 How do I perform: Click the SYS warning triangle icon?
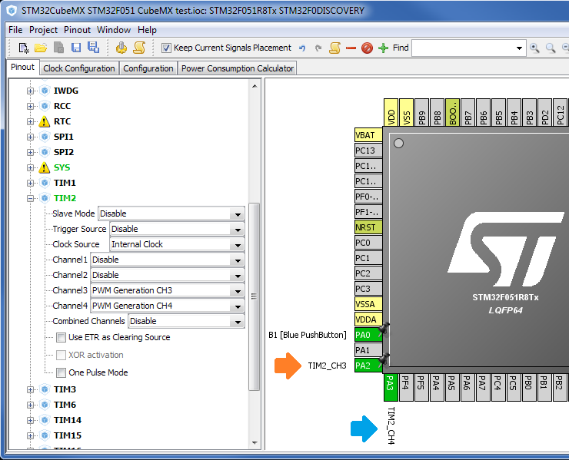[x=45, y=167]
